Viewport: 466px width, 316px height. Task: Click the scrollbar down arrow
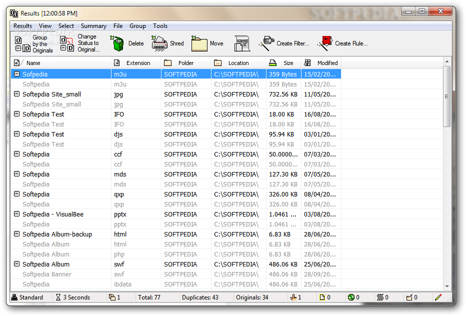click(446, 286)
